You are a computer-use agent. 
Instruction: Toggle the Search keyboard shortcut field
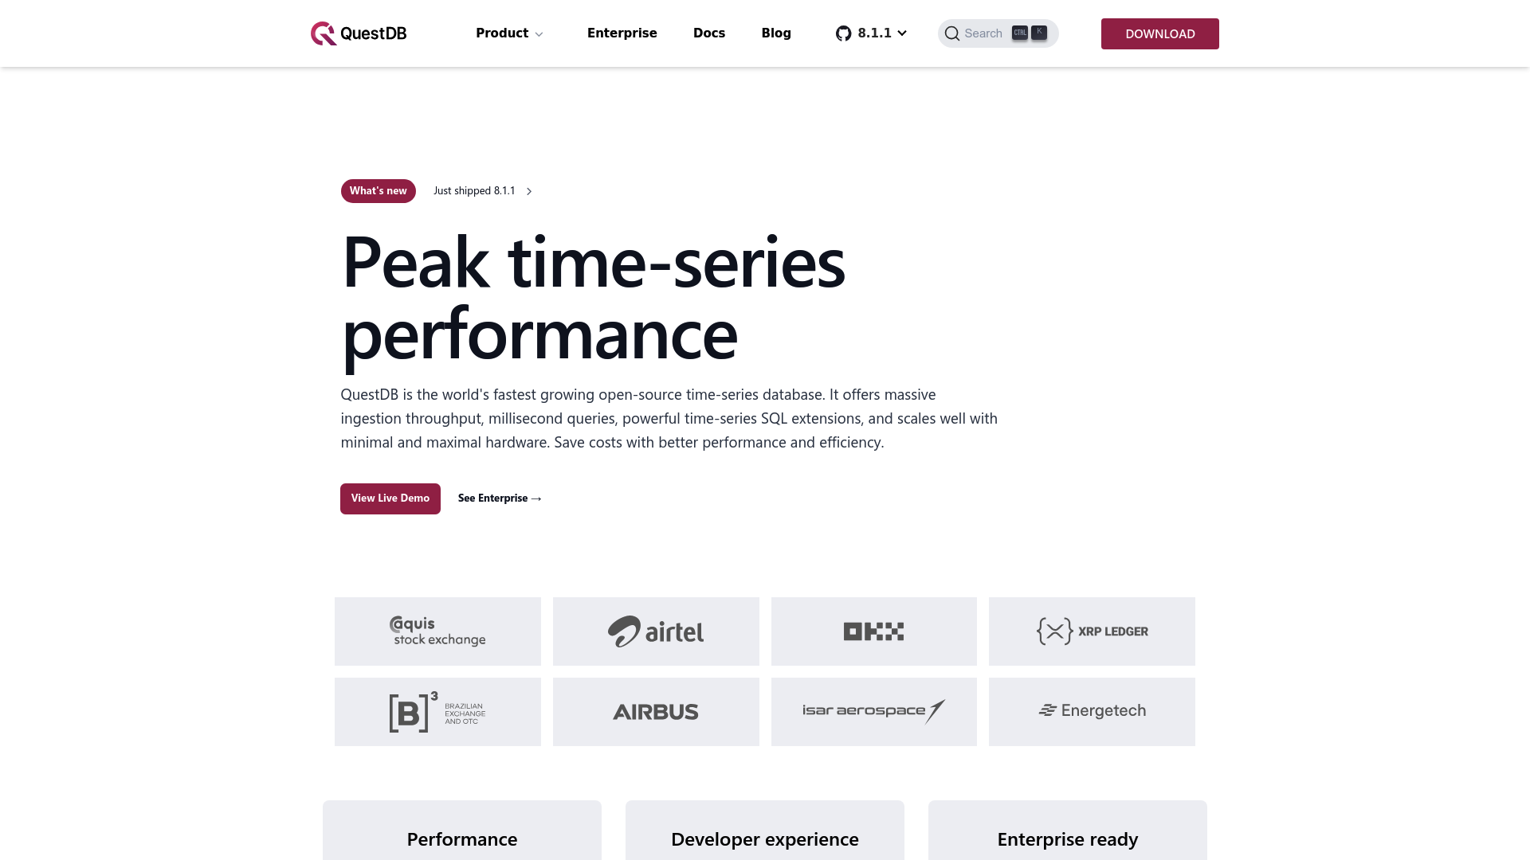tap(997, 33)
